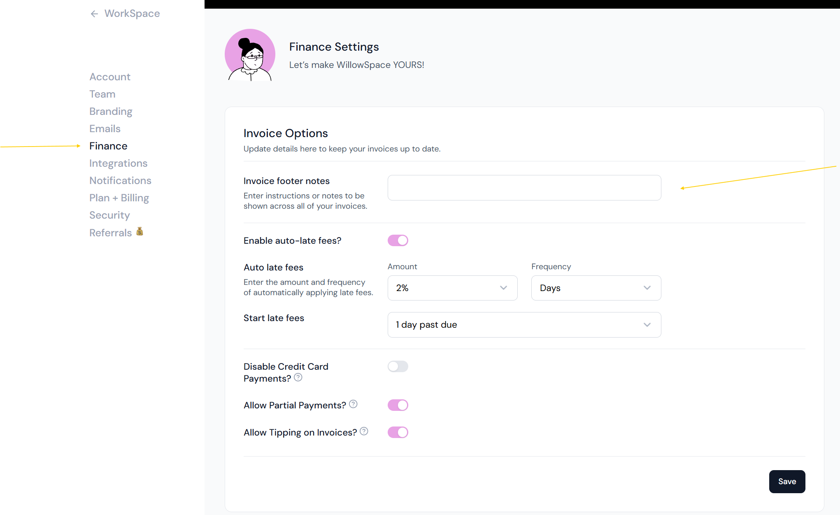Open Branding settings
Viewport: 840px width, 515px height.
coord(111,112)
